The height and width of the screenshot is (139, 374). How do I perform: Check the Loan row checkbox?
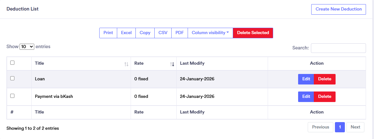pyautogui.click(x=12, y=78)
